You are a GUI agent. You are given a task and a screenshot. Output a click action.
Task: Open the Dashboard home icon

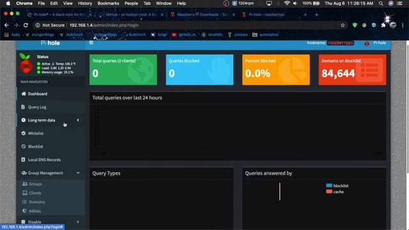click(x=24, y=94)
